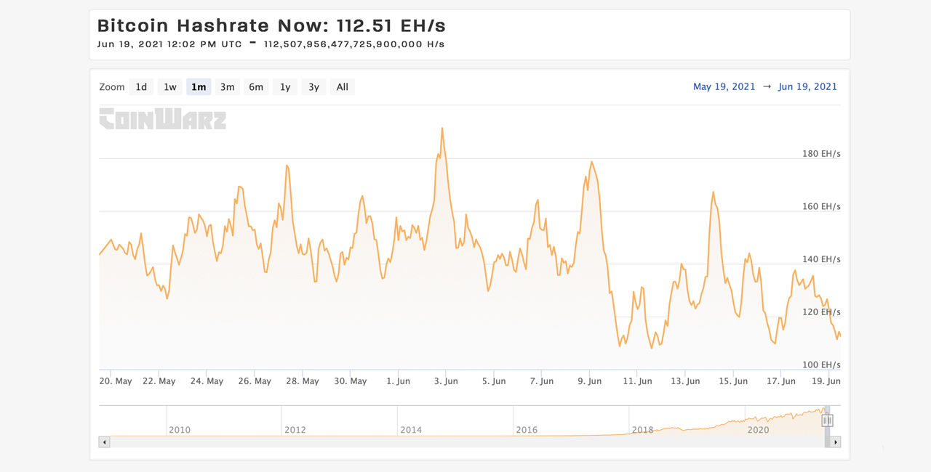Click the 28. May axis label
This screenshot has width=931, height=472.
coord(303,381)
